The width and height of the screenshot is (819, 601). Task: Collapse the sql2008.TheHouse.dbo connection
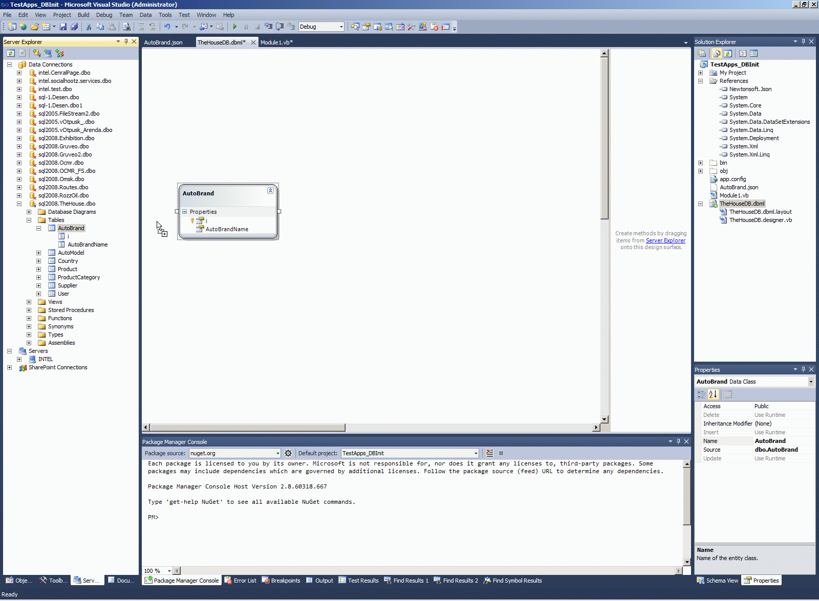pos(19,204)
